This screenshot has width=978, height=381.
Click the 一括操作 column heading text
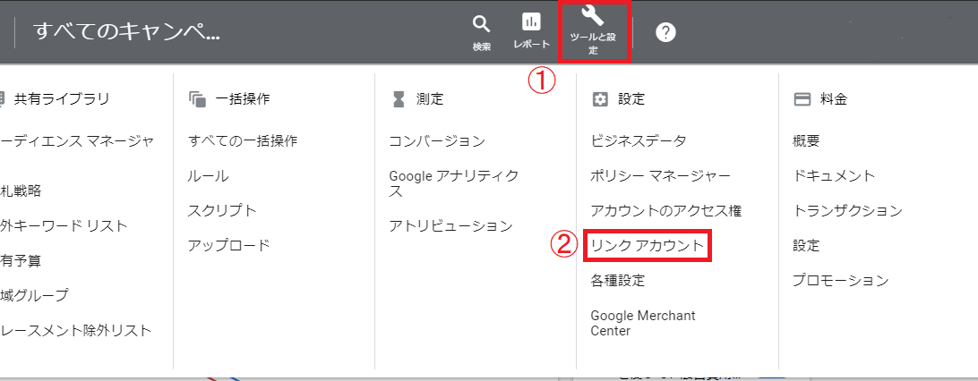tap(242, 99)
